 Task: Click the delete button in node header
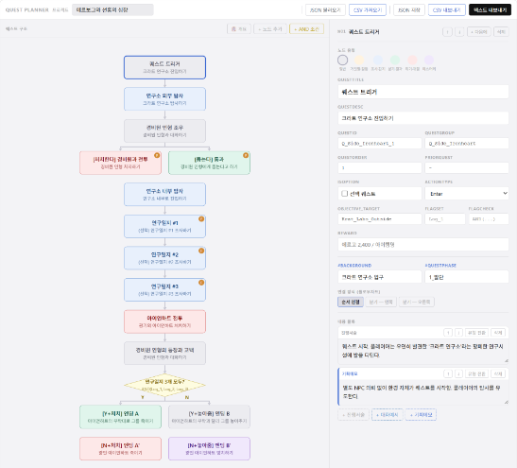coord(501,32)
